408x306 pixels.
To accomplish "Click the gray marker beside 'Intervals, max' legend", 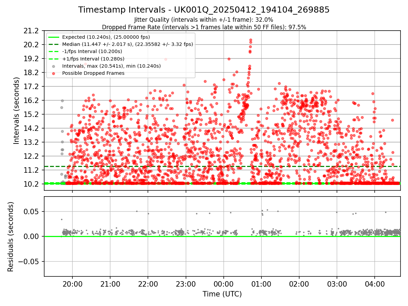I will click(x=54, y=66).
